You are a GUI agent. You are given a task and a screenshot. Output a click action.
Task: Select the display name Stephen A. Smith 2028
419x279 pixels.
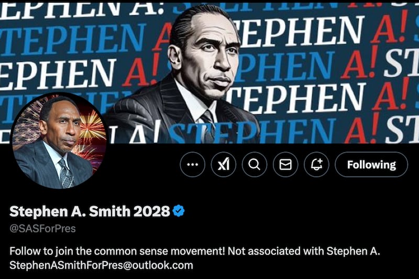tap(90, 211)
